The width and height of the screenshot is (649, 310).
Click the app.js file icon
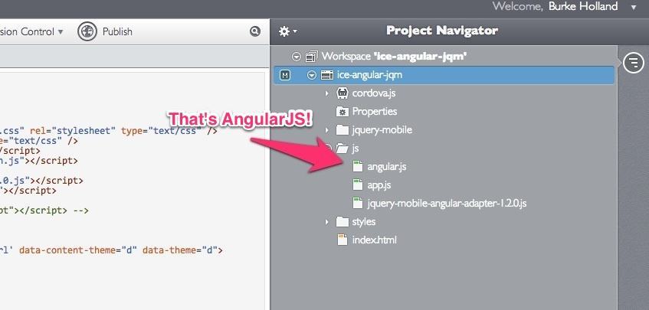pos(358,184)
